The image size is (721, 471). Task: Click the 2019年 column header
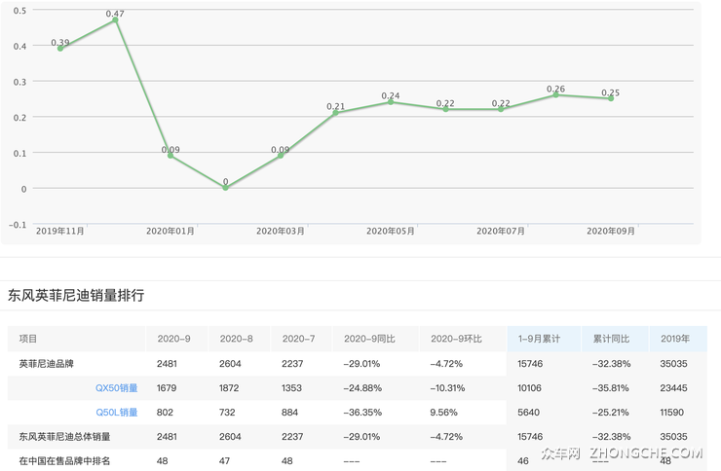[674, 339]
